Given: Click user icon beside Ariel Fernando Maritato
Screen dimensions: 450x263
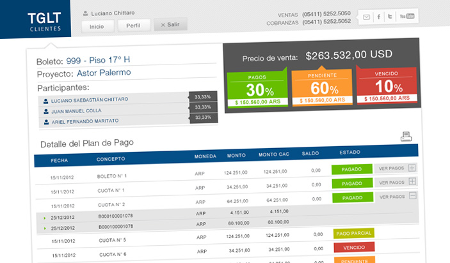Looking at the screenshot, I should pos(45,121).
